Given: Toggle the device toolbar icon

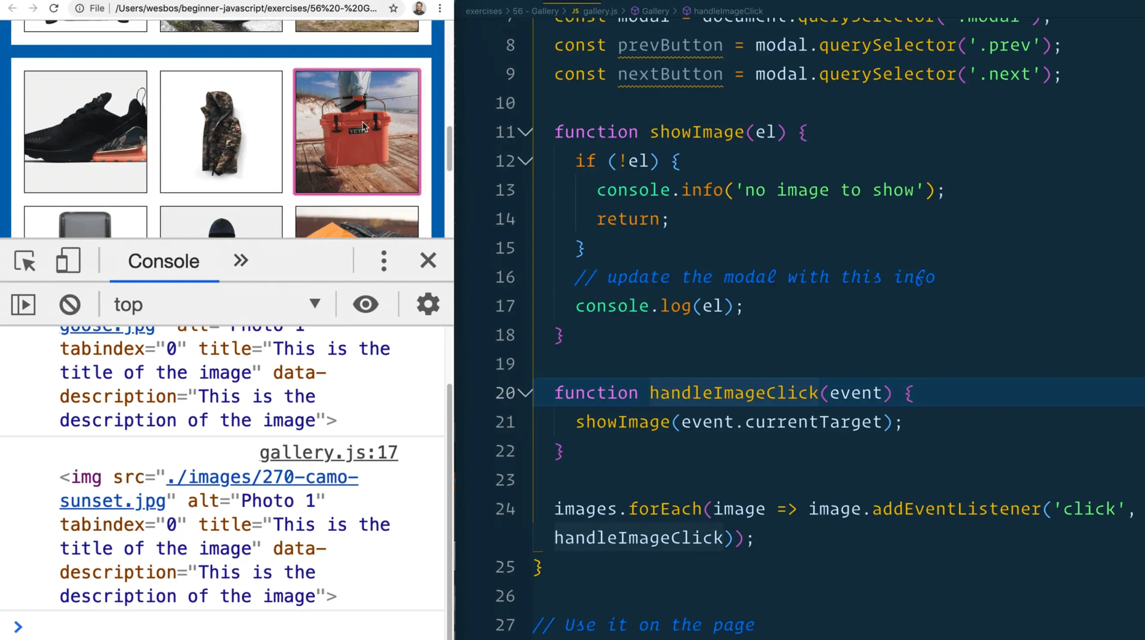Looking at the screenshot, I should pos(67,261).
